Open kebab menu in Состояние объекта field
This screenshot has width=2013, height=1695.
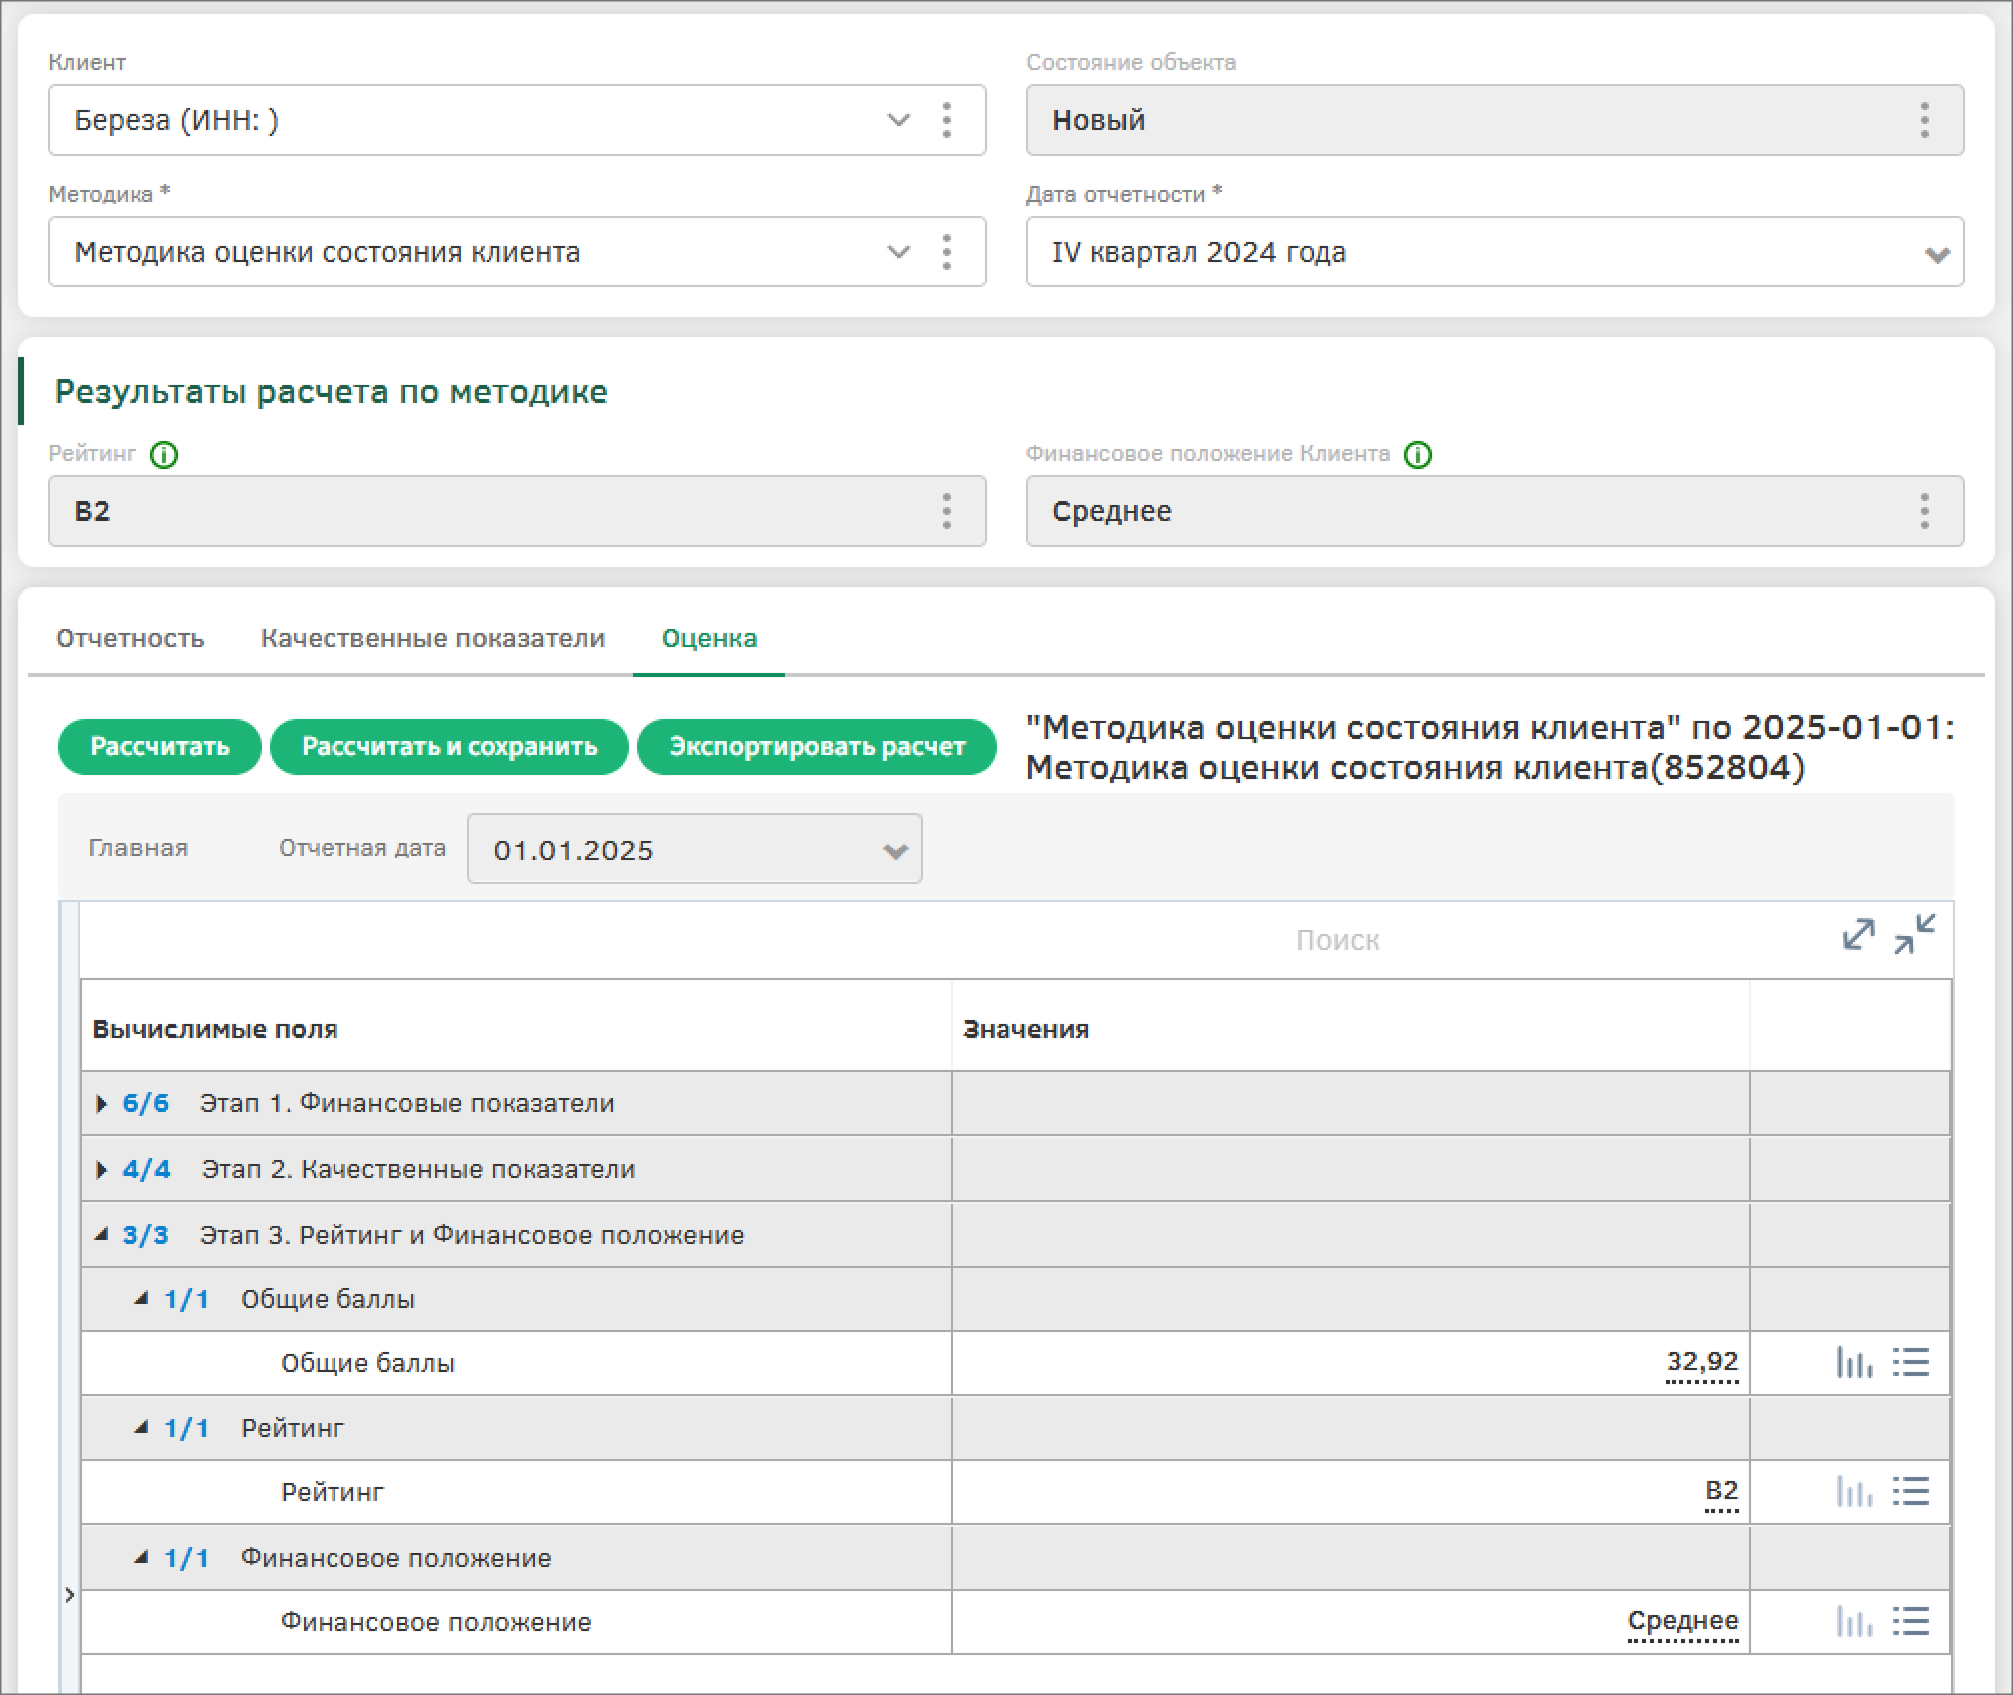[1924, 120]
